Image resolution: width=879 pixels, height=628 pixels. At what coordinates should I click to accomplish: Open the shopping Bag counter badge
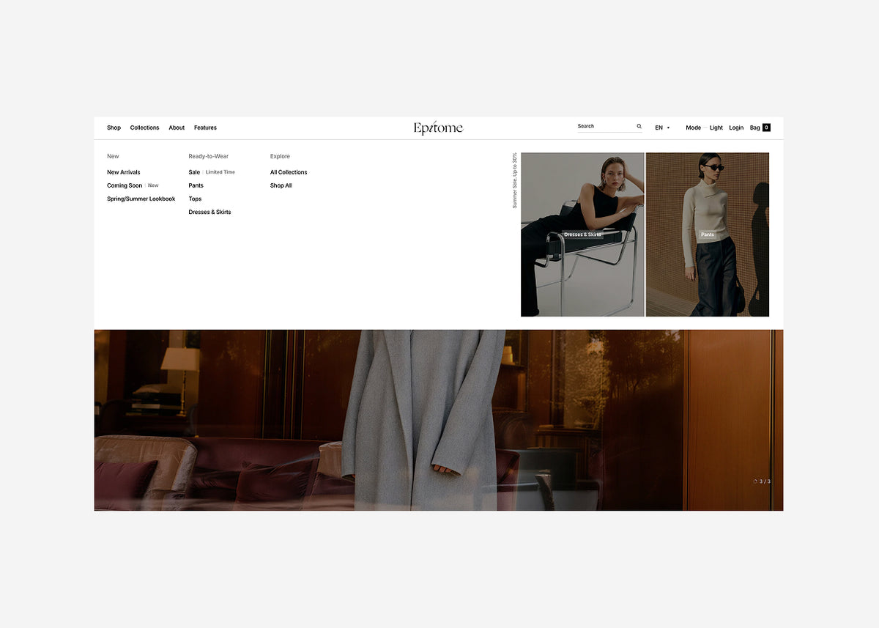click(766, 128)
